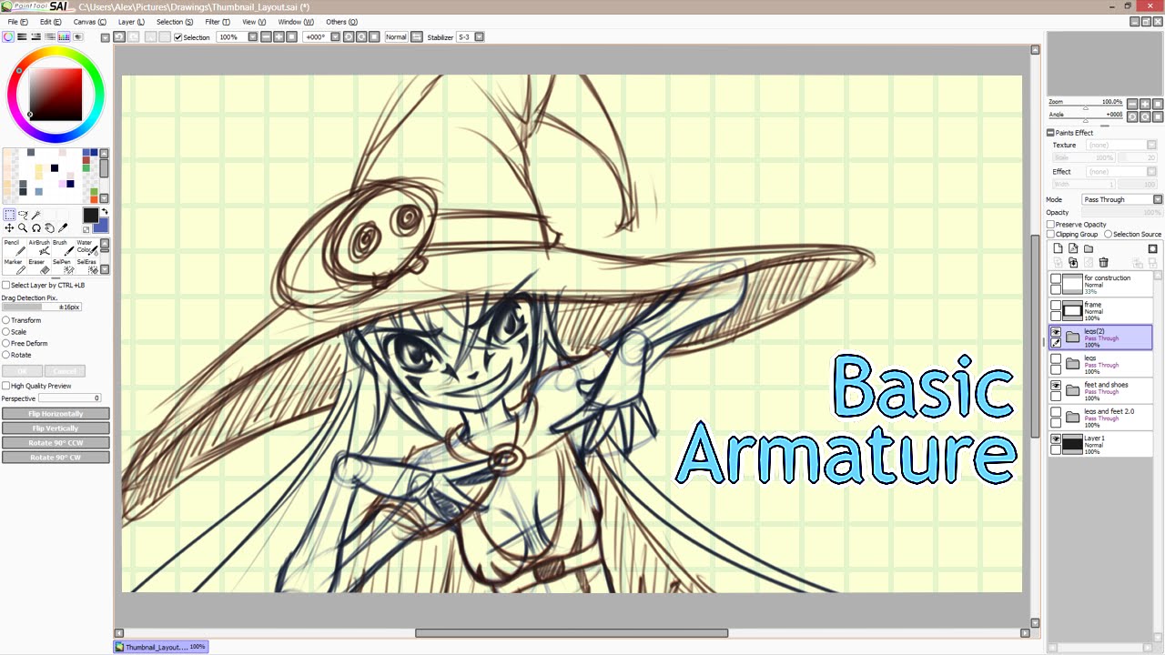Enable Preserve Opacity checkbox
Image resolution: width=1165 pixels, height=655 pixels.
click(x=1051, y=225)
